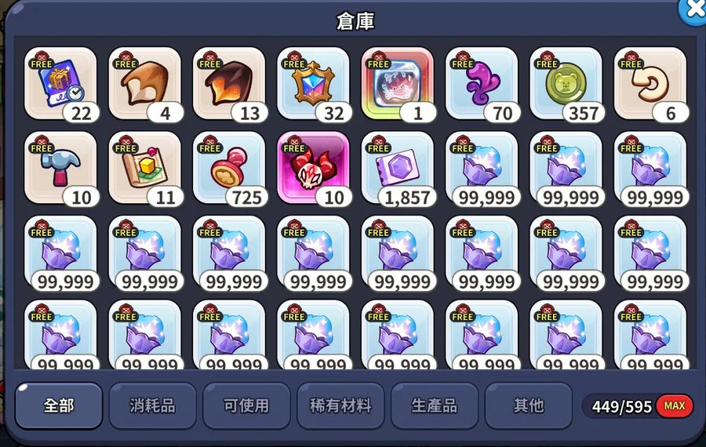
Task: Select the red stamp item with 725
Action: (229, 168)
